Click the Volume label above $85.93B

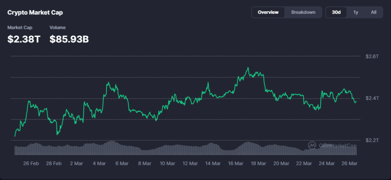pyautogui.click(x=57, y=27)
